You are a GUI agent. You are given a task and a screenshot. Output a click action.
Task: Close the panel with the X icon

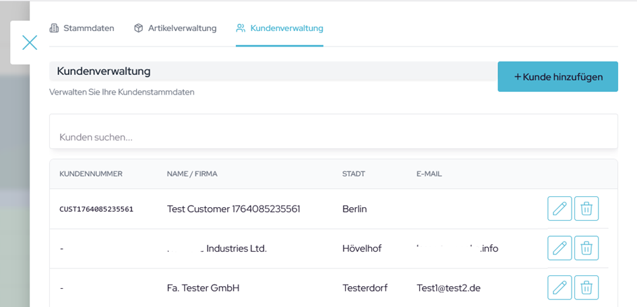click(x=30, y=43)
